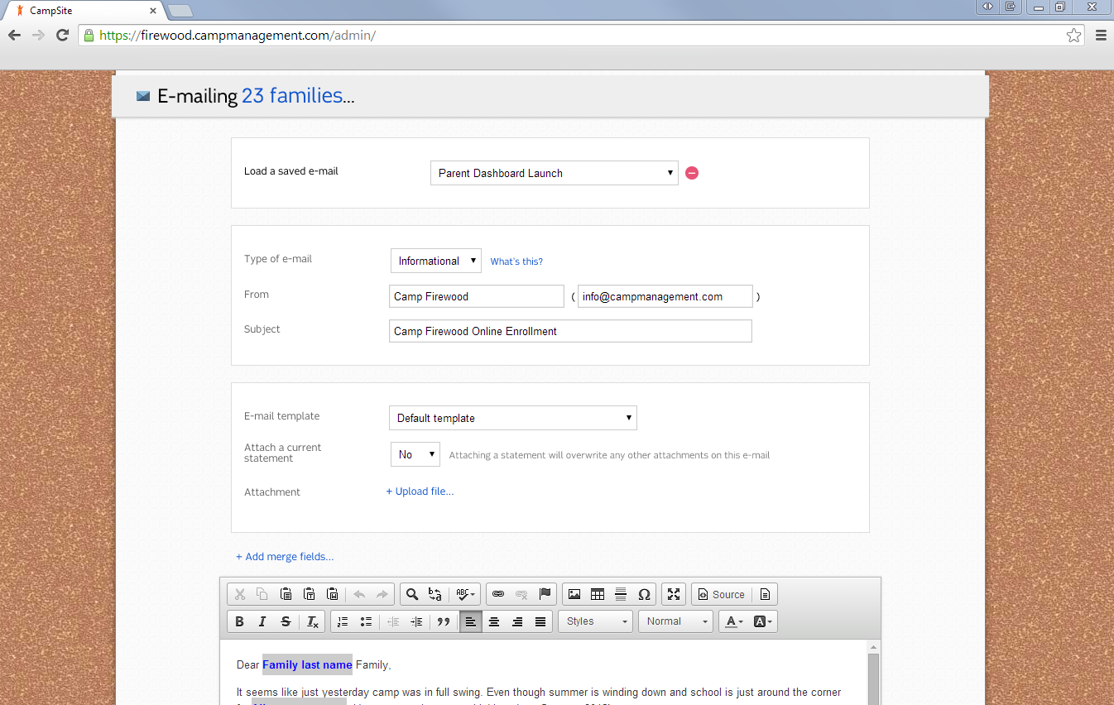Switch the editor to Source view

point(722,594)
